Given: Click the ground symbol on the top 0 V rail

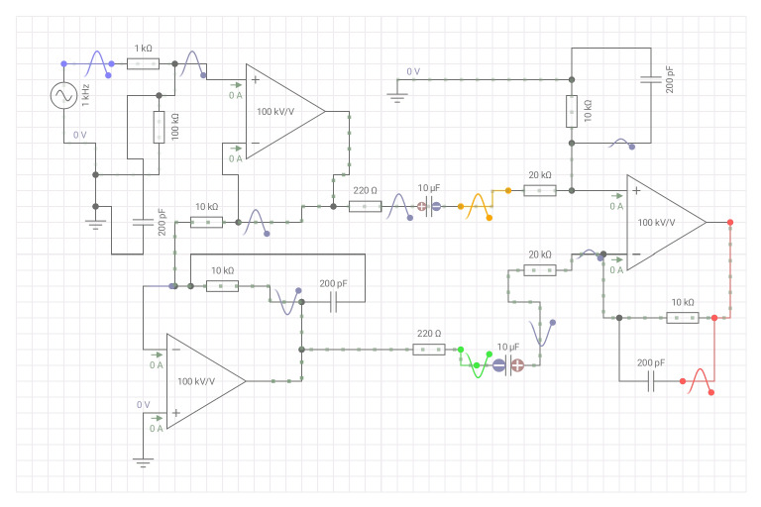Looking at the screenshot, I should pyautogui.click(x=397, y=97).
